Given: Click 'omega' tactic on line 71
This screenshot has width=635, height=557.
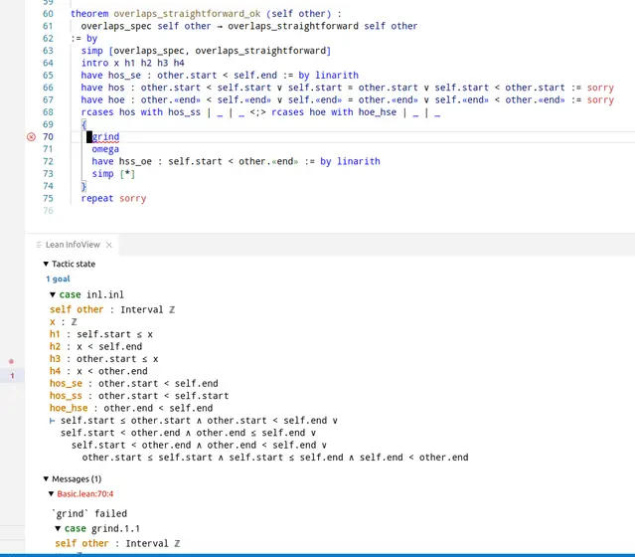Looking at the screenshot, I should click(105, 149).
